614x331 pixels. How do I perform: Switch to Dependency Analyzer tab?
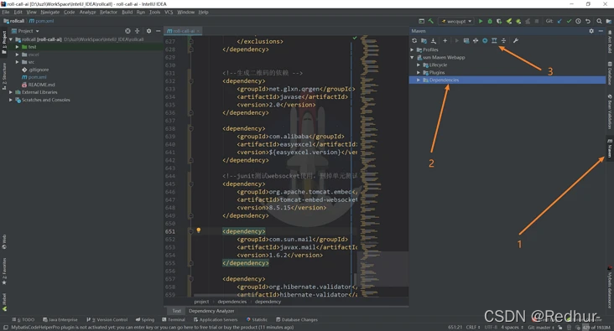coord(211,311)
